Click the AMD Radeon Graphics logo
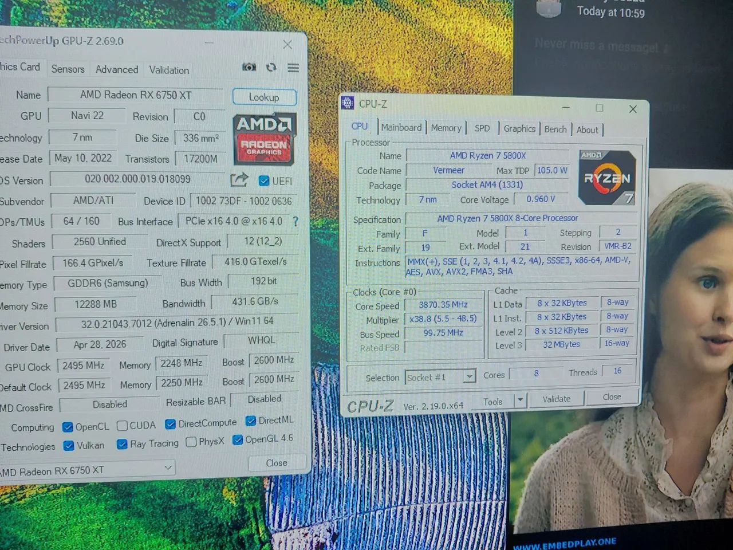This screenshot has height=550, width=733. coord(263,138)
